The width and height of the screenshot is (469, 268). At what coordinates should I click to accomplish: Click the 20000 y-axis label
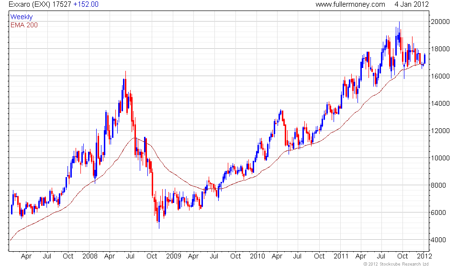tap(440, 22)
